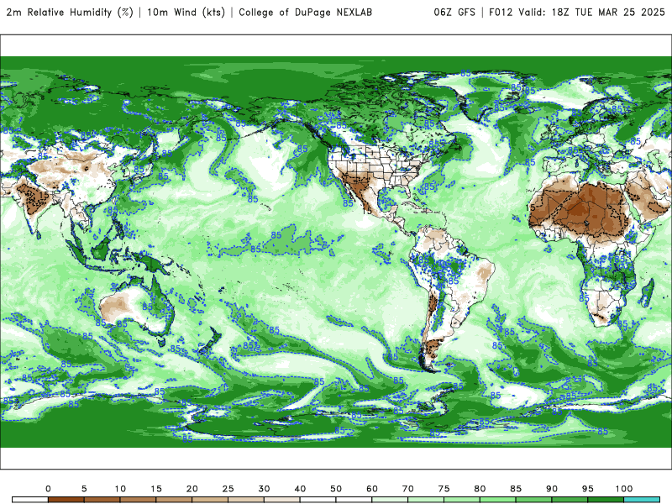672x504 pixels.
Task: Click the "80" tick label on the color bar
Action: point(480,489)
